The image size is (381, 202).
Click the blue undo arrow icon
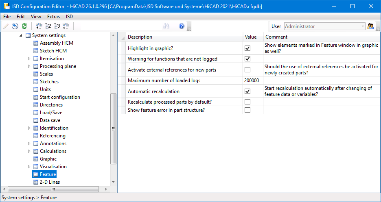click(x=15, y=26)
